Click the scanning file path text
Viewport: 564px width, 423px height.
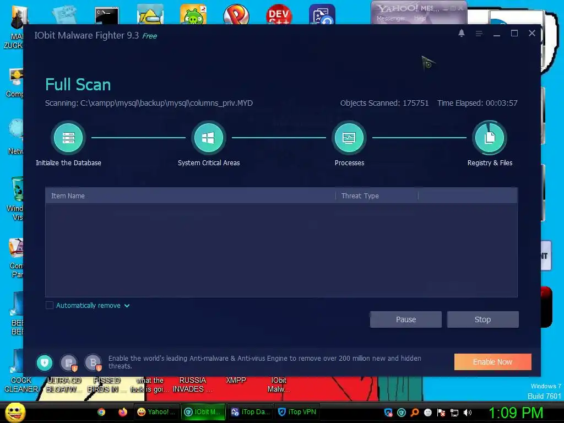tap(149, 103)
